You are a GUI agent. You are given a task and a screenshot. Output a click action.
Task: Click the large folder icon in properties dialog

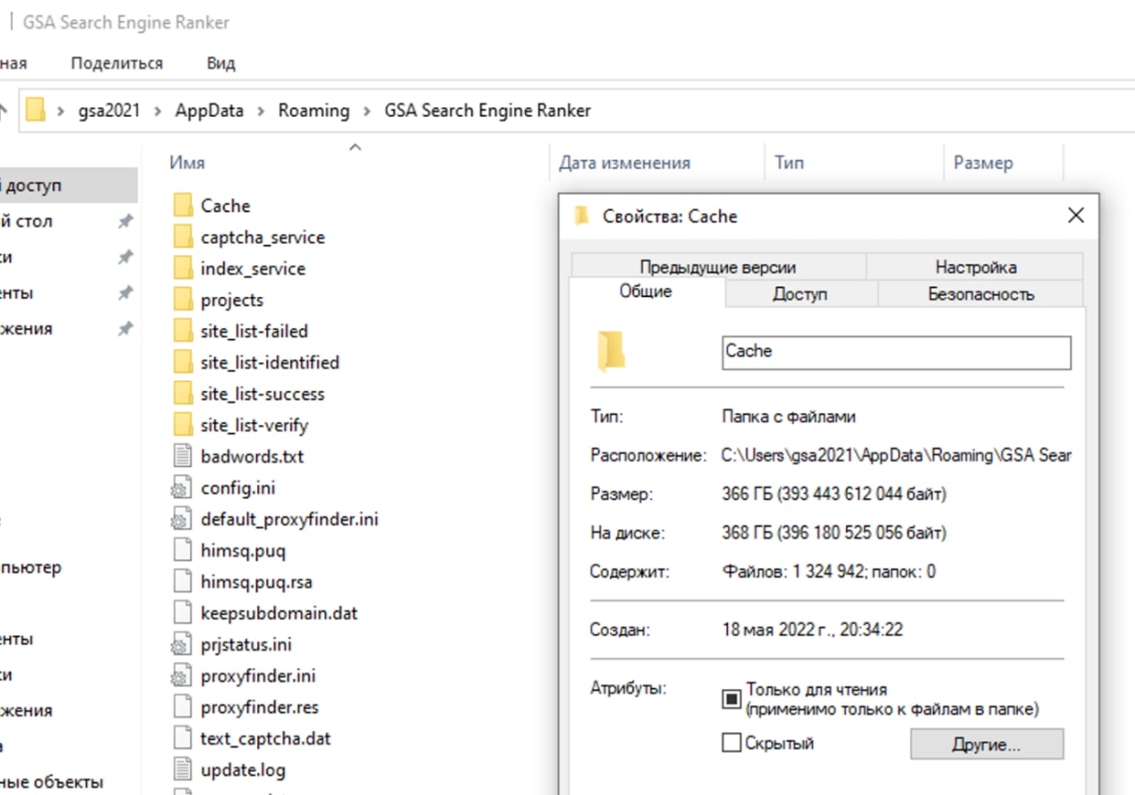coord(611,352)
